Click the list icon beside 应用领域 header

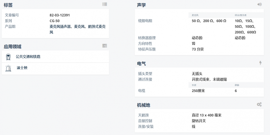pos(105,46)
